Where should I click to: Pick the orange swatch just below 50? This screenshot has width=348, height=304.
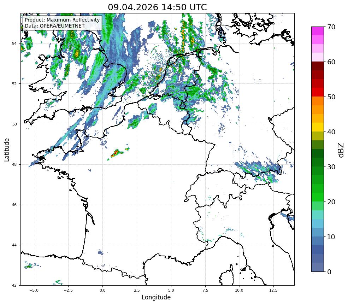pyautogui.click(x=318, y=101)
